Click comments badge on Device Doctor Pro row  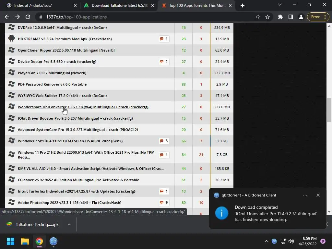click(x=164, y=62)
